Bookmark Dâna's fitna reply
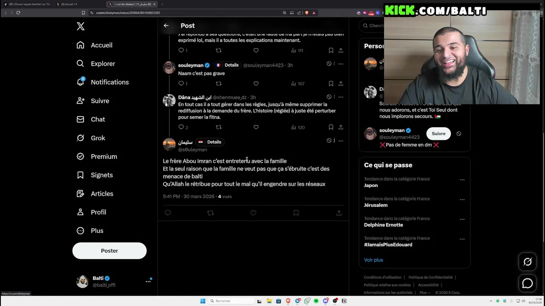Image resolution: width=545 pixels, height=306 pixels. [x=331, y=127]
